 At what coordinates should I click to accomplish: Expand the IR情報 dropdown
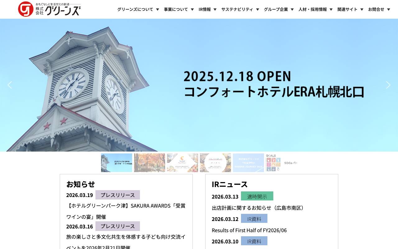(207, 9)
